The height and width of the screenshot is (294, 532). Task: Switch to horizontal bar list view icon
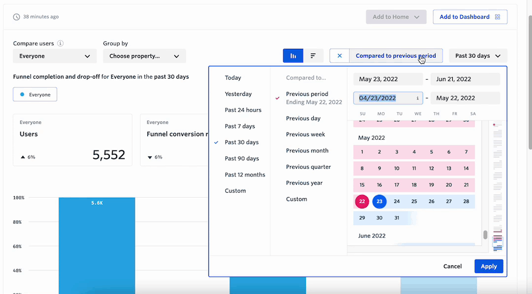tap(313, 56)
